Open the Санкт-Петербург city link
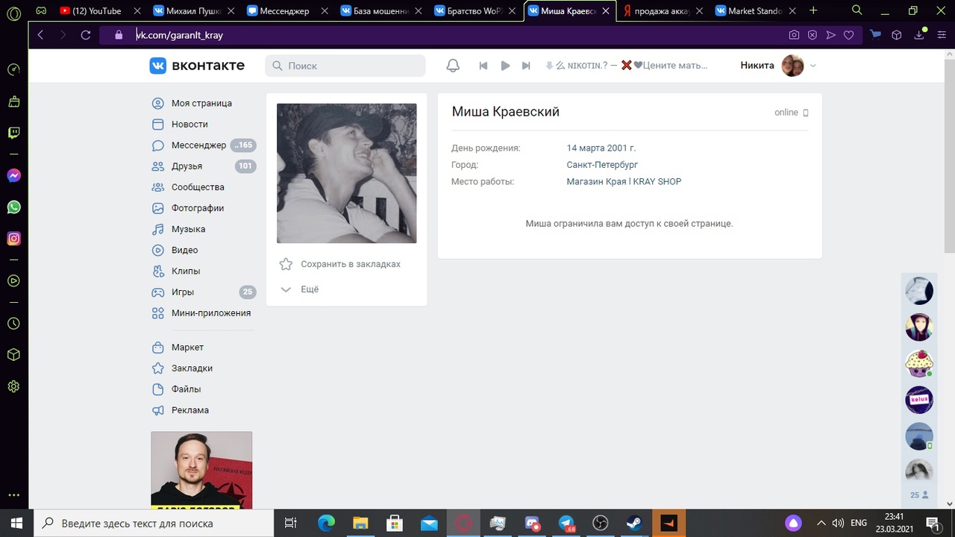 [602, 165]
